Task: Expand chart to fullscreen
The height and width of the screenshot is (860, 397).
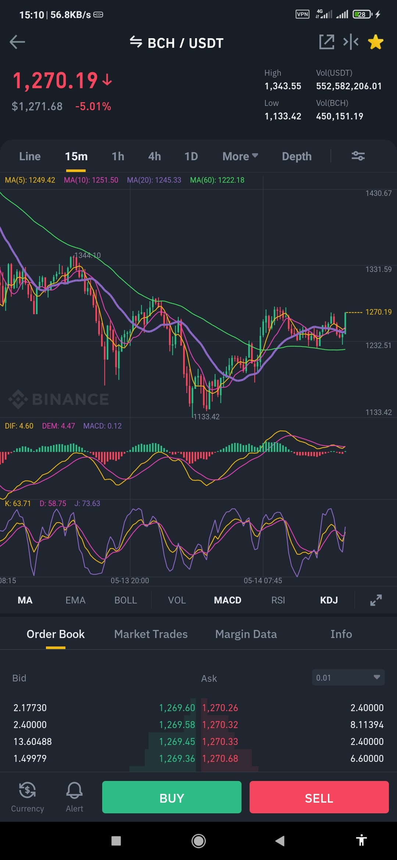Action: point(376,600)
